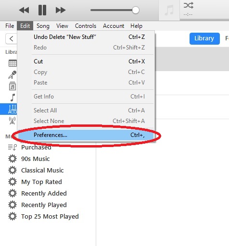Open the Controls menu
Viewport: 229px width, 246px height.
86,26
